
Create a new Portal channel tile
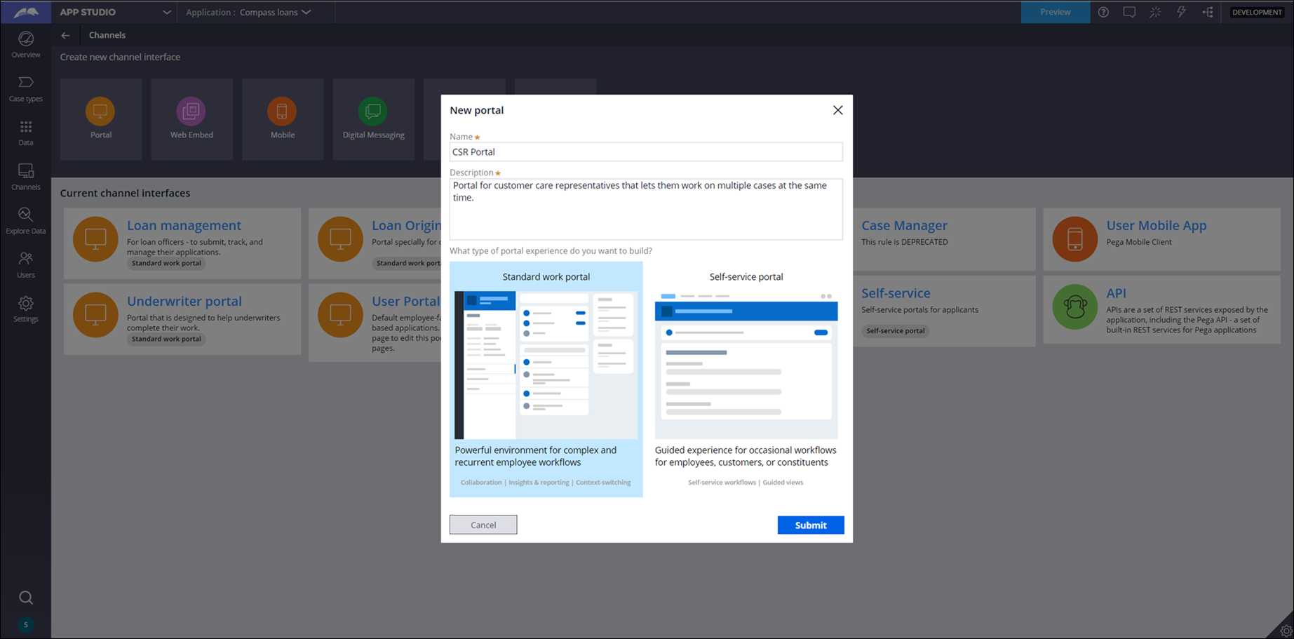(x=101, y=119)
